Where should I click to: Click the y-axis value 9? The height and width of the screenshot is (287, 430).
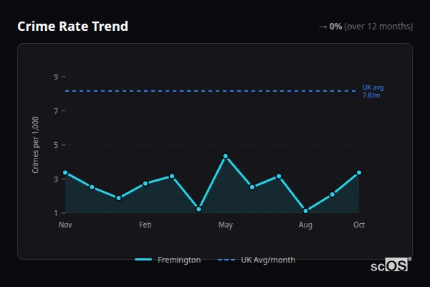tap(56, 77)
